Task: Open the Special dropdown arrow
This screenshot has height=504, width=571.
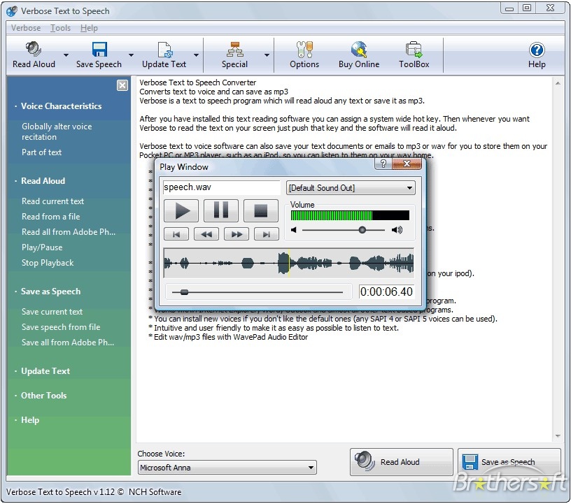Action: pos(267,55)
